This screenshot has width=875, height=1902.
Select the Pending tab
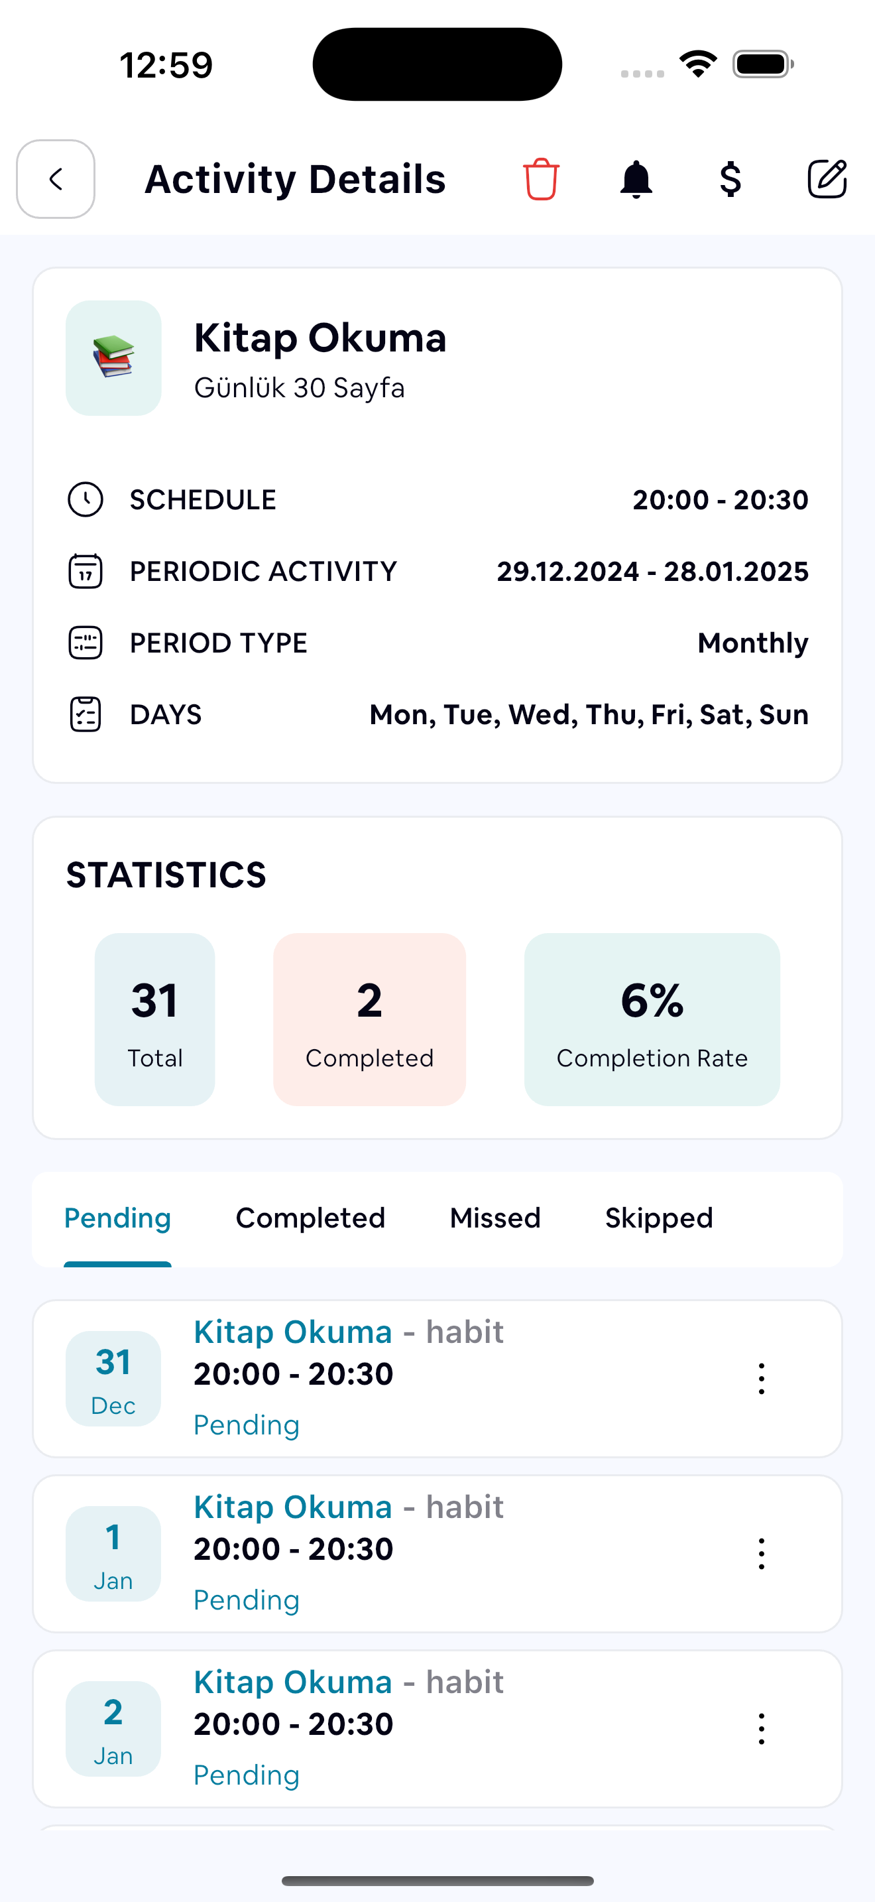click(x=117, y=1218)
